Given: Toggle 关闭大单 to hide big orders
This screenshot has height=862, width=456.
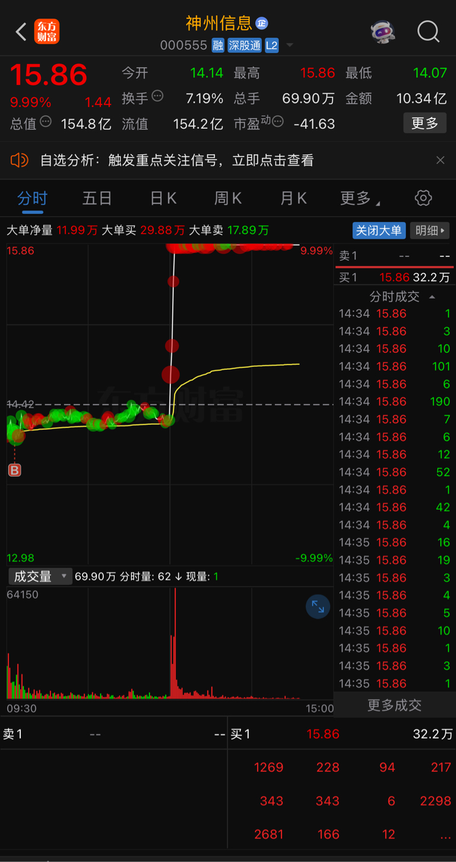Looking at the screenshot, I should pos(379,230).
